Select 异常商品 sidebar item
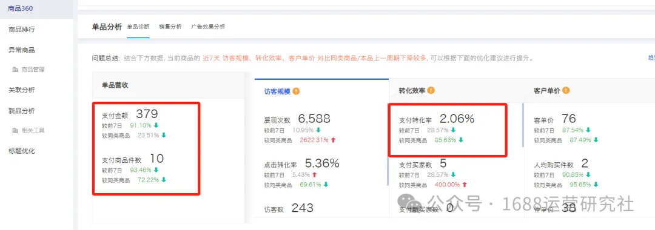The image size is (655, 230). (21, 50)
